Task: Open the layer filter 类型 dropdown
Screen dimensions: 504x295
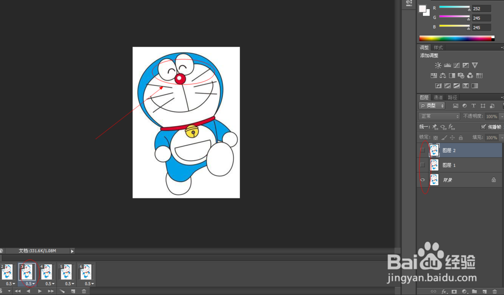Action: point(432,106)
